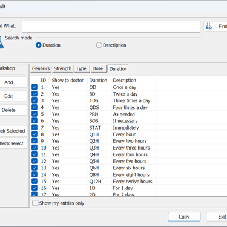Toggle the checkbox for row PRN

click(x=35, y=114)
